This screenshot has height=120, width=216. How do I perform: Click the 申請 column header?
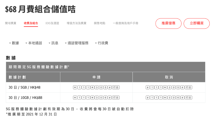tap(96, 77)
